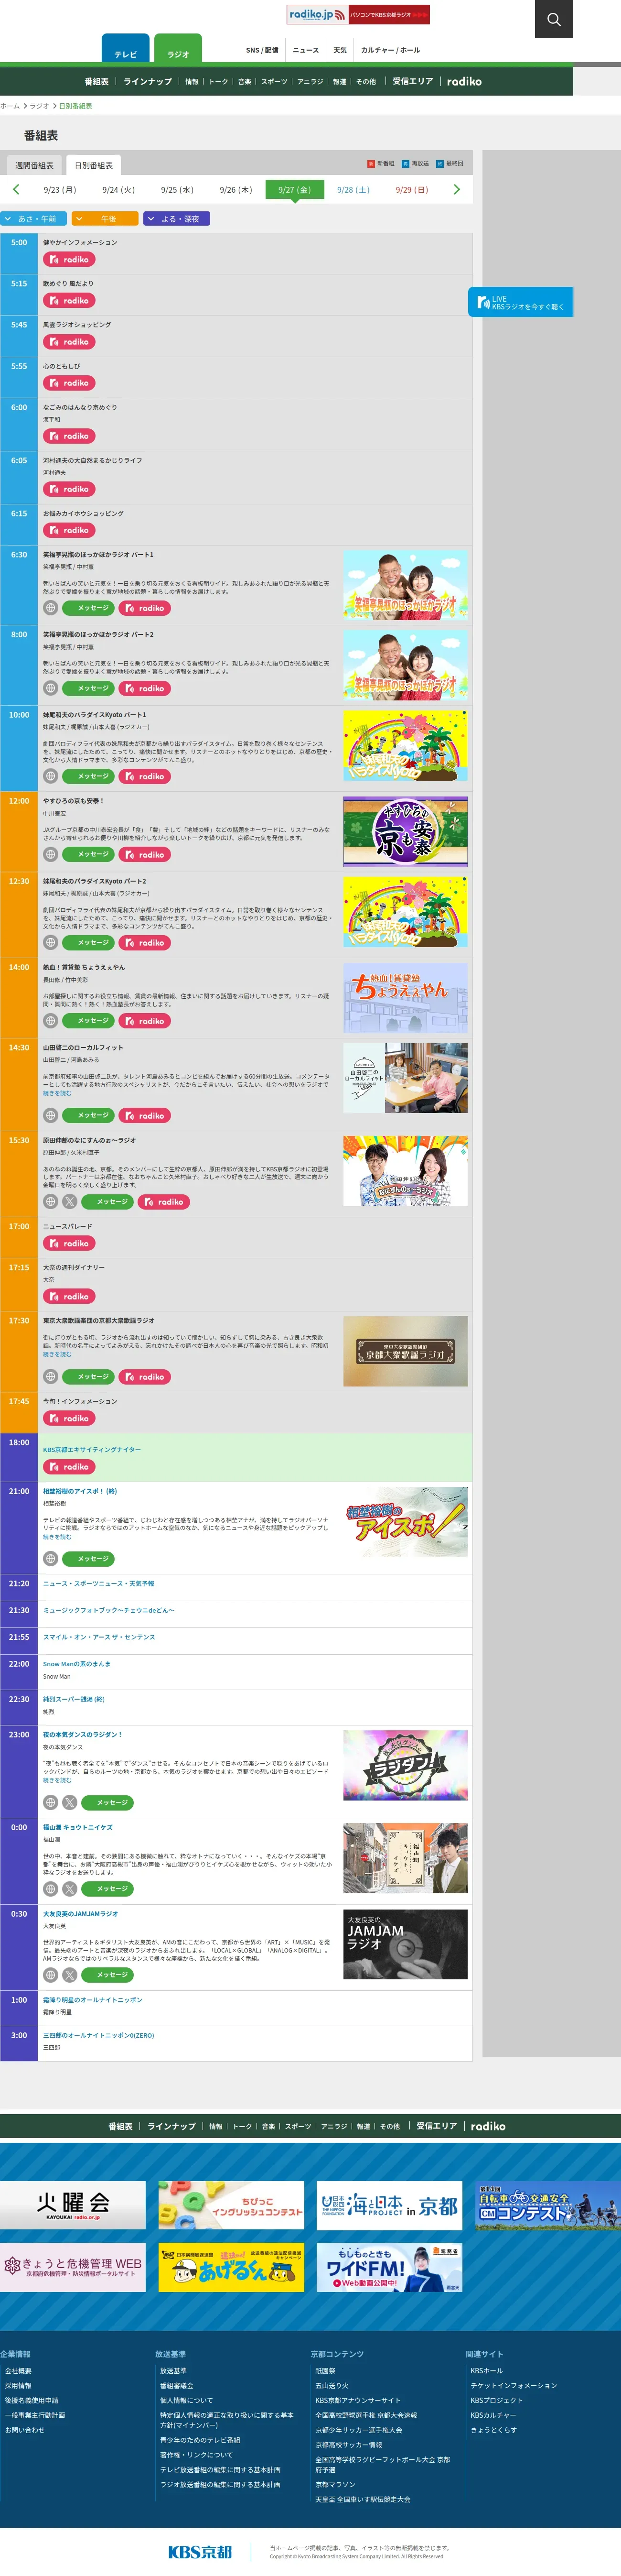Image resolution: width=621 pixels, height=2576 pixels.
Task: Open 大友良英のJAMJAMラジオ thumbnail
Action: tap(406, 1945)
